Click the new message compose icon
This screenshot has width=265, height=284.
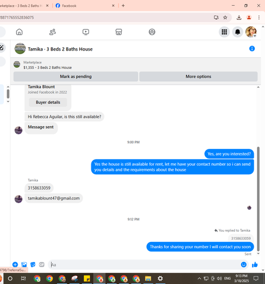[x=2, y=48]
